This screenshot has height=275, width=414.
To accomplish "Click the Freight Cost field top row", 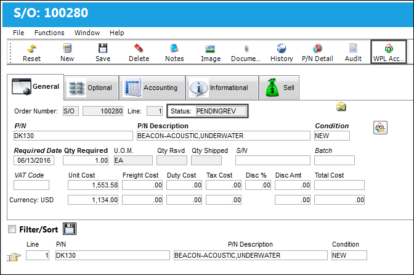I will [142, 185].
